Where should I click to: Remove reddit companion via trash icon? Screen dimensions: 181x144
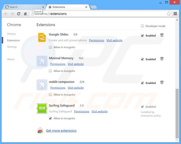(x=162, y=82)
